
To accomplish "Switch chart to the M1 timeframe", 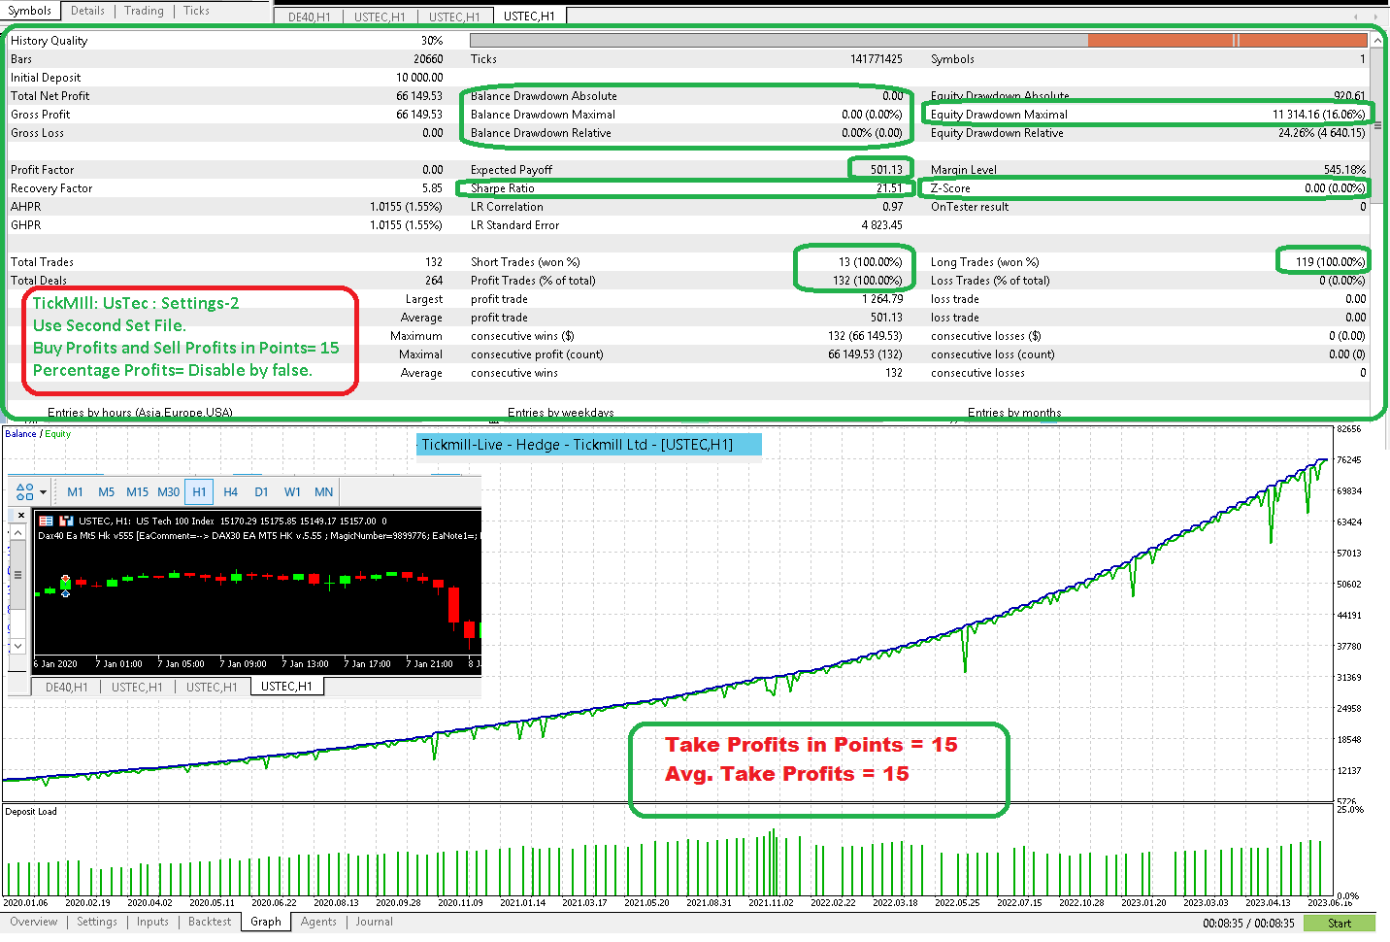I will (75, 492).
